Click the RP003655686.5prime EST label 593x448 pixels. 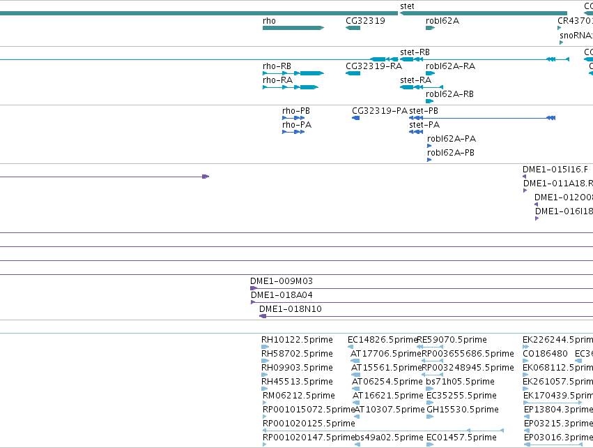(x=468, y=354)
